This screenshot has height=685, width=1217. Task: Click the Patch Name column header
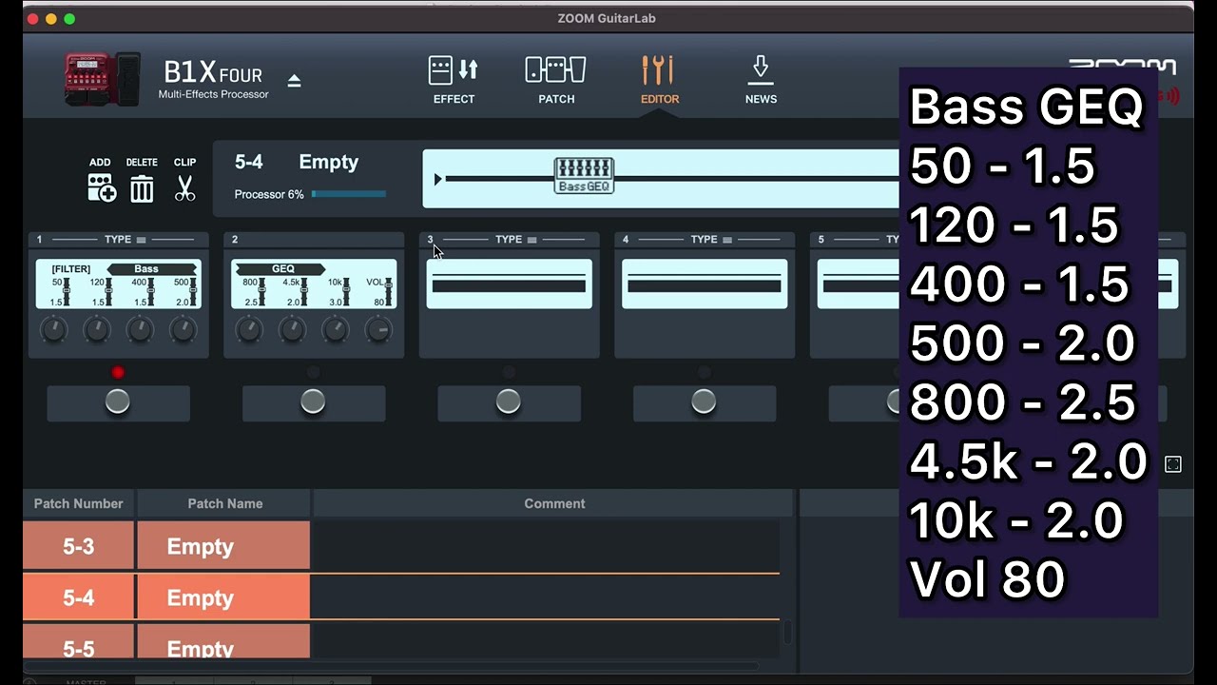[224, 503]
